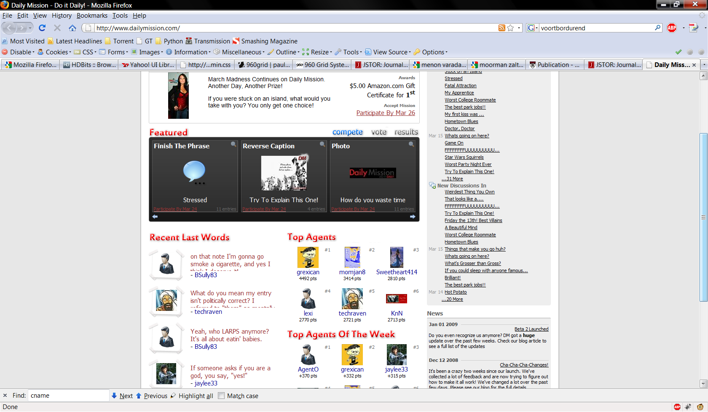The image size is (708, 412).
Task: Go to the browser home page icon
Action: coord(72,28)
